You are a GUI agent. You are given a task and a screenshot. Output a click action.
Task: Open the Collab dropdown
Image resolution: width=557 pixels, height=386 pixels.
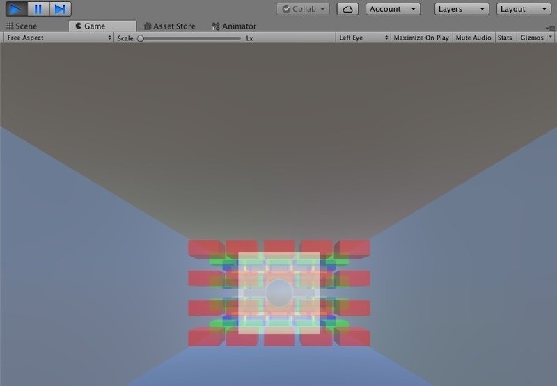[303, 9]
